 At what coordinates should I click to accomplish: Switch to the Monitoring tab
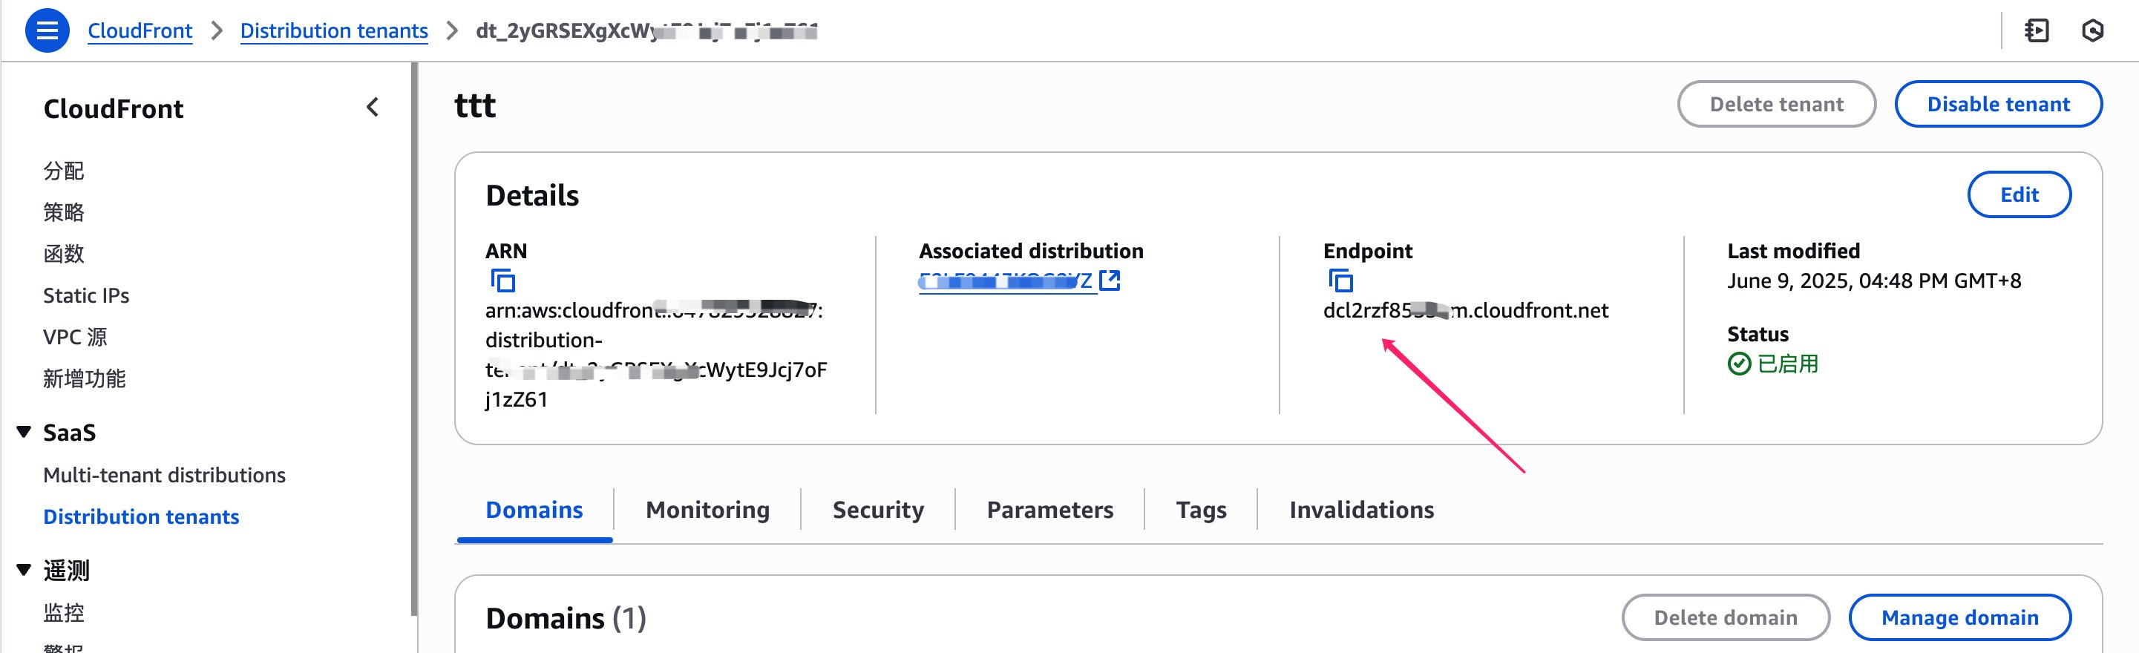pos(707,510)
